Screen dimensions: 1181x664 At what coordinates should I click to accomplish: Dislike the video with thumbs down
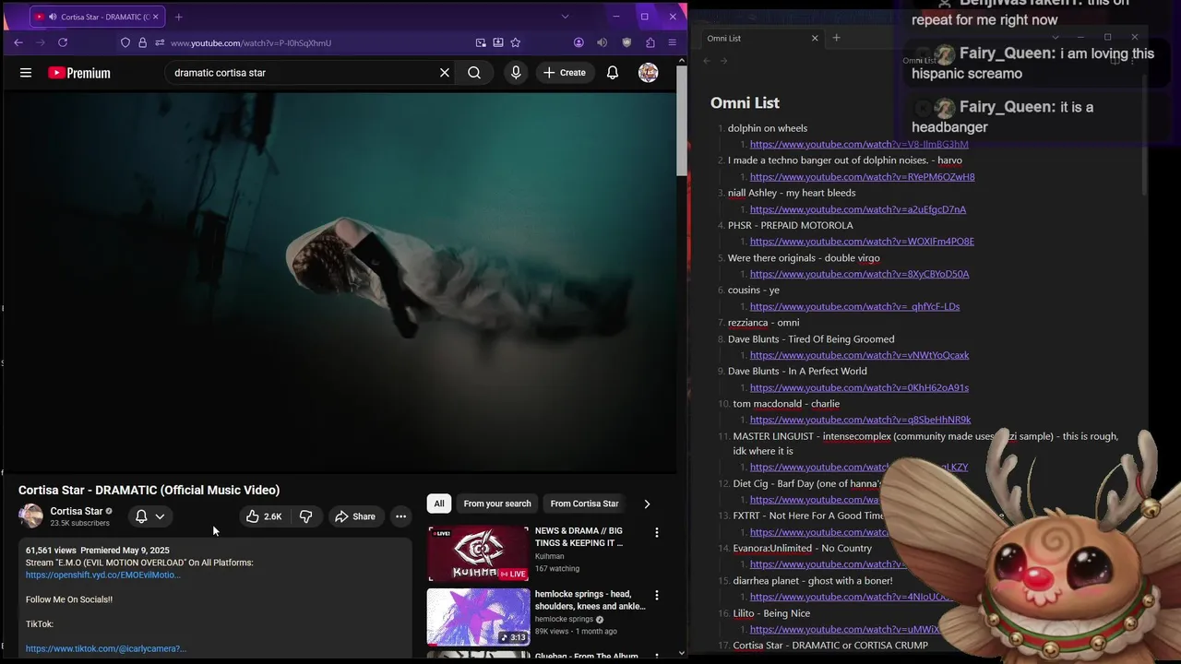click(305, 516)
